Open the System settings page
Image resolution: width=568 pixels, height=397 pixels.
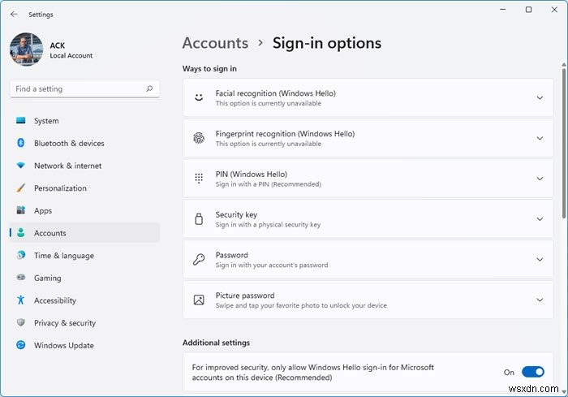point(46,121)
